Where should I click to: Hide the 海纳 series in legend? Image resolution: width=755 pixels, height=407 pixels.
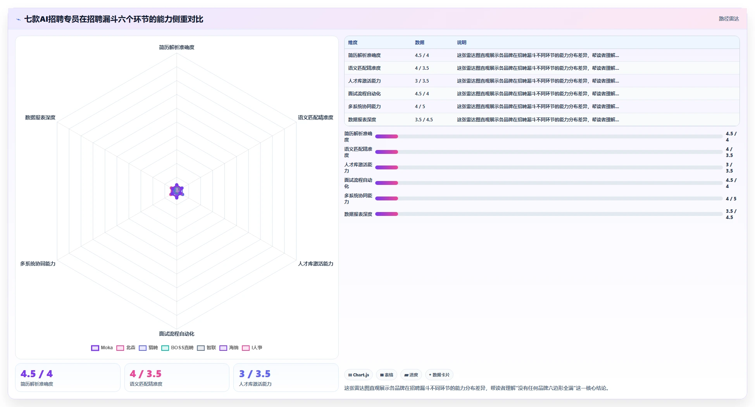click(229, 348)
